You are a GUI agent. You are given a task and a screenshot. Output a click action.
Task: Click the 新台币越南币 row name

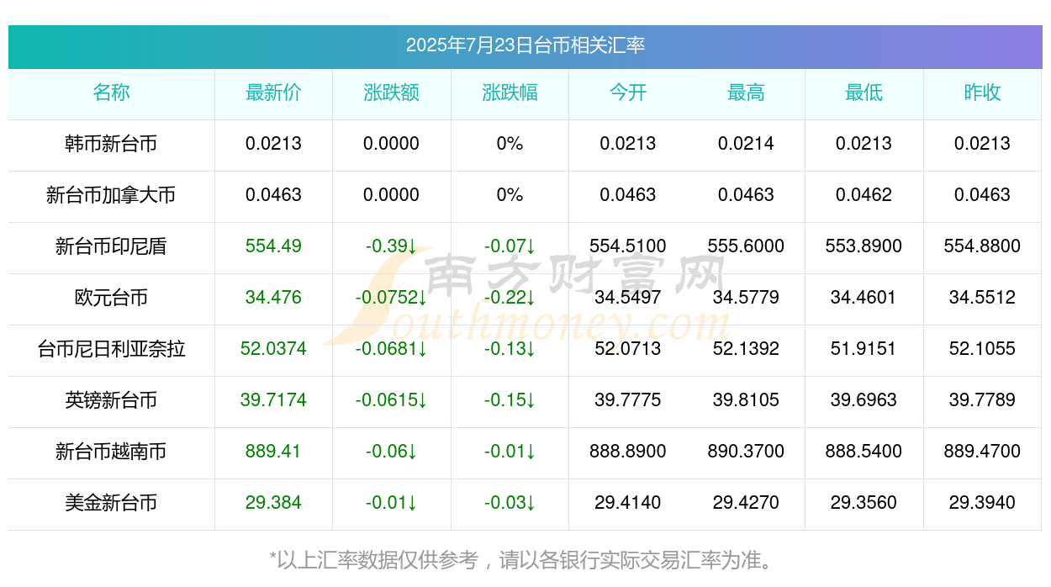[111, 452]
